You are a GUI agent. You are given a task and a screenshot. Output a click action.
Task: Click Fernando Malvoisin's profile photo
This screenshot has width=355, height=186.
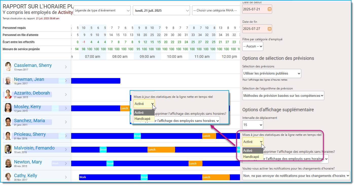coord(8,149)
